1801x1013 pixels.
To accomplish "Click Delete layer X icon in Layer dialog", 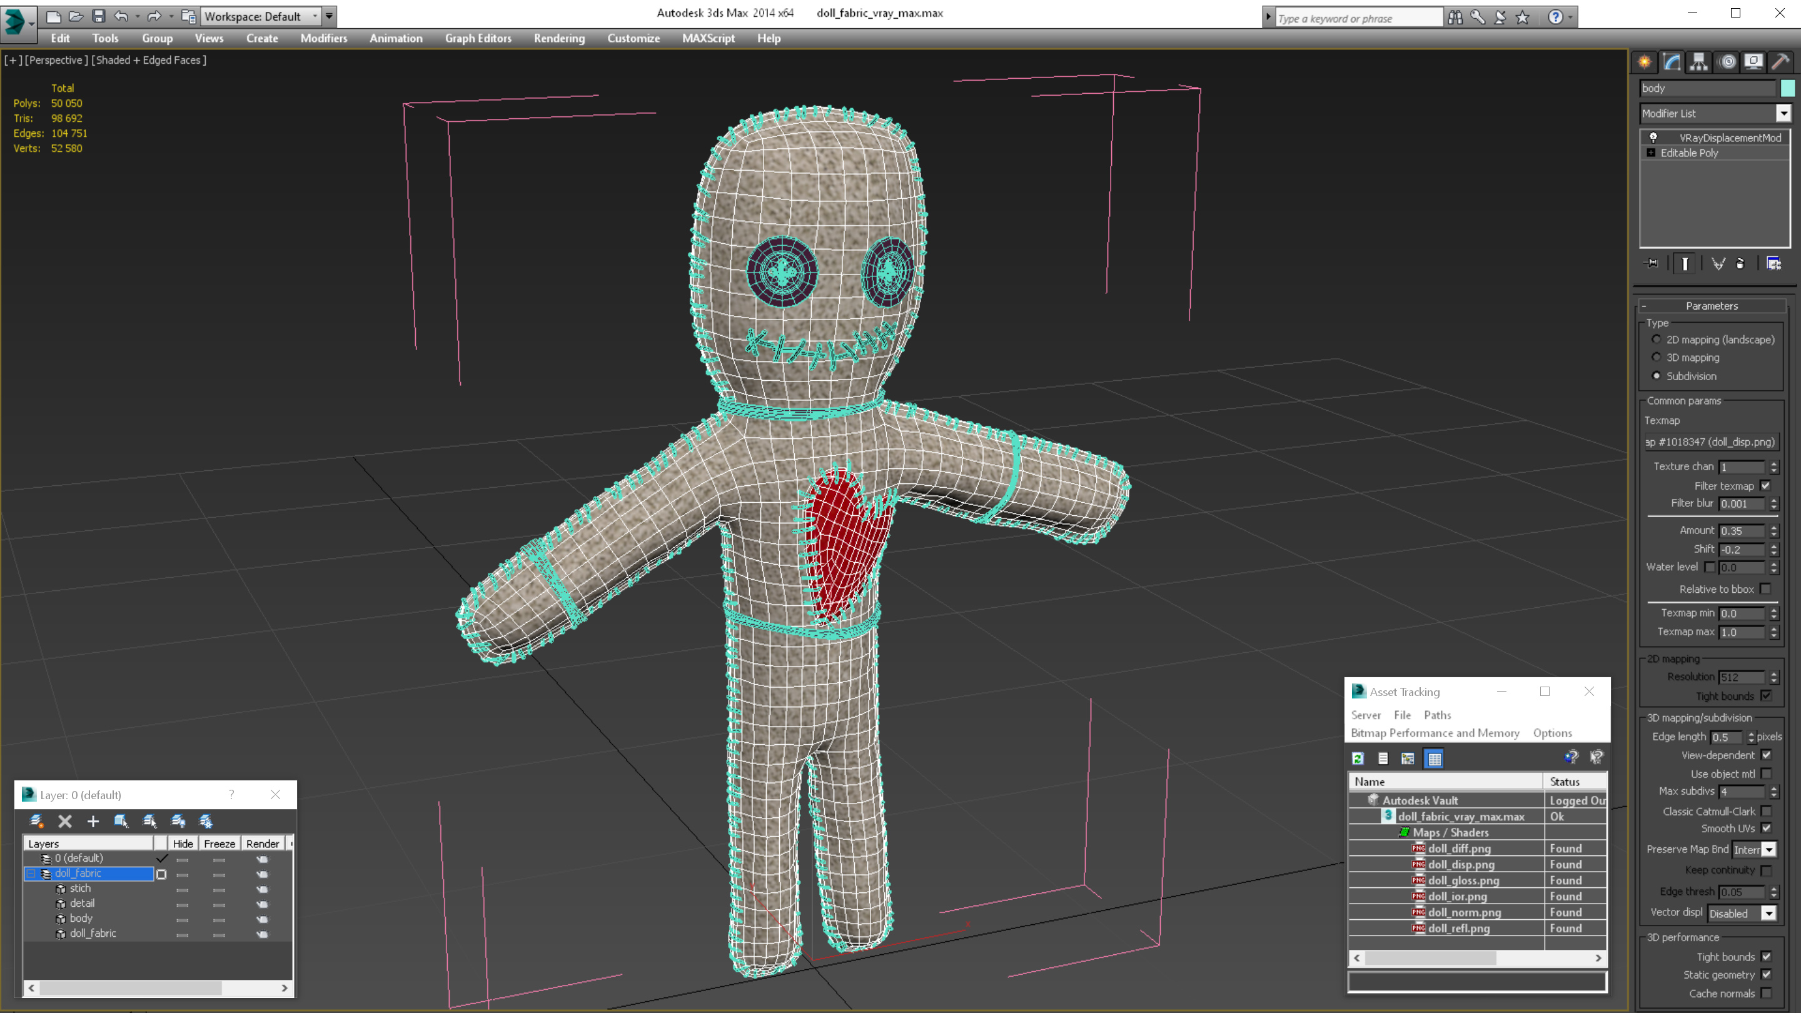I will [x=65, y=822].
